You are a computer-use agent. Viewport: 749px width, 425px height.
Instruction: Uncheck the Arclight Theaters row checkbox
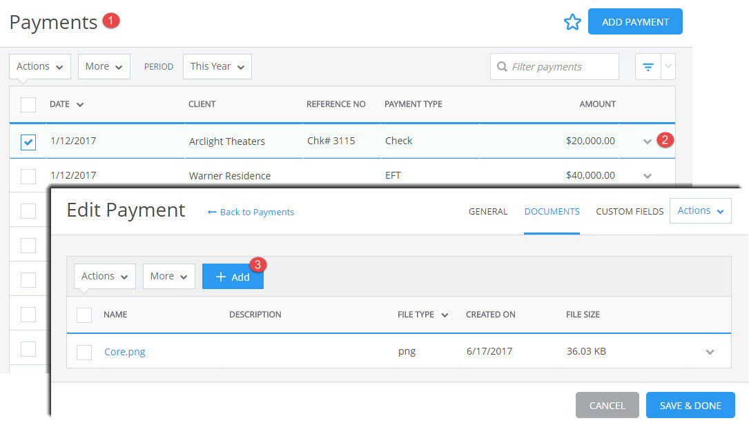click(x=28, y=142)
